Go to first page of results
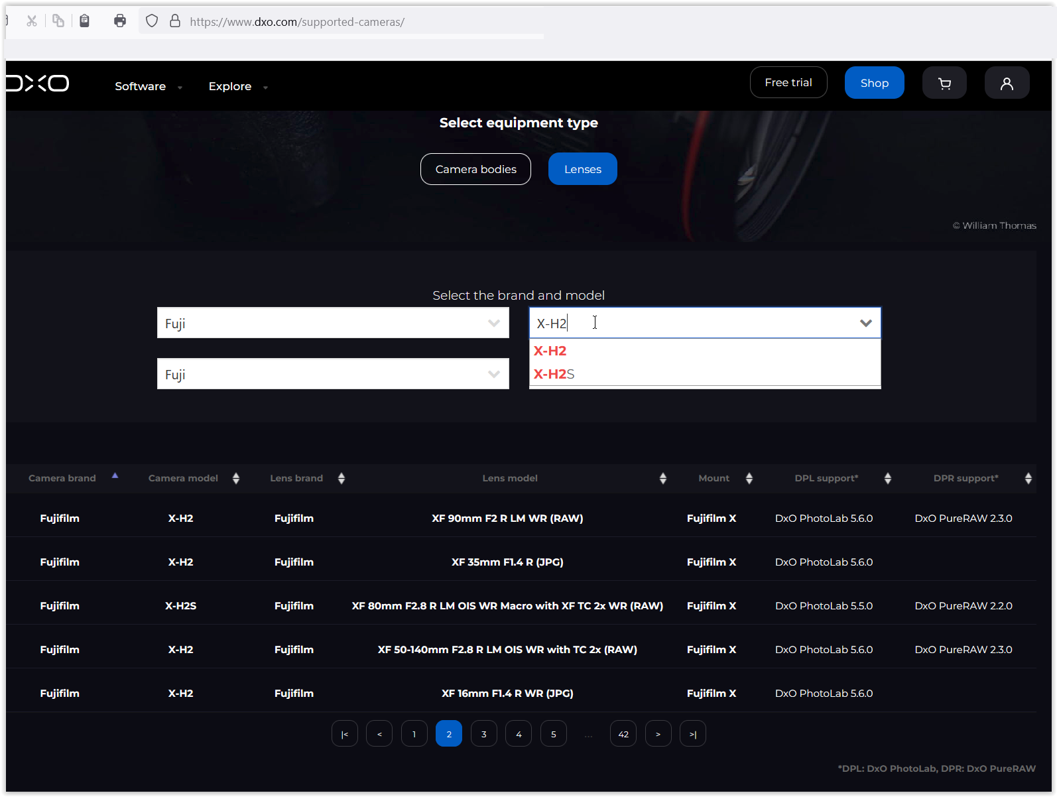Screen dimensions: 1057x797 [345, 733]
